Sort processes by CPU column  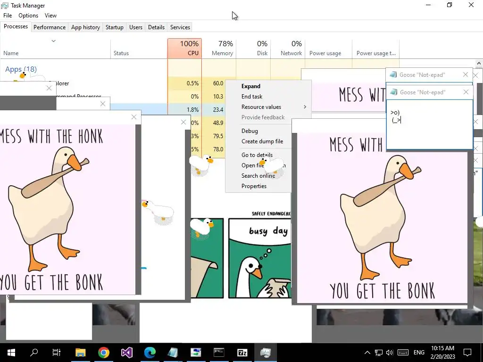click(184, 49)
